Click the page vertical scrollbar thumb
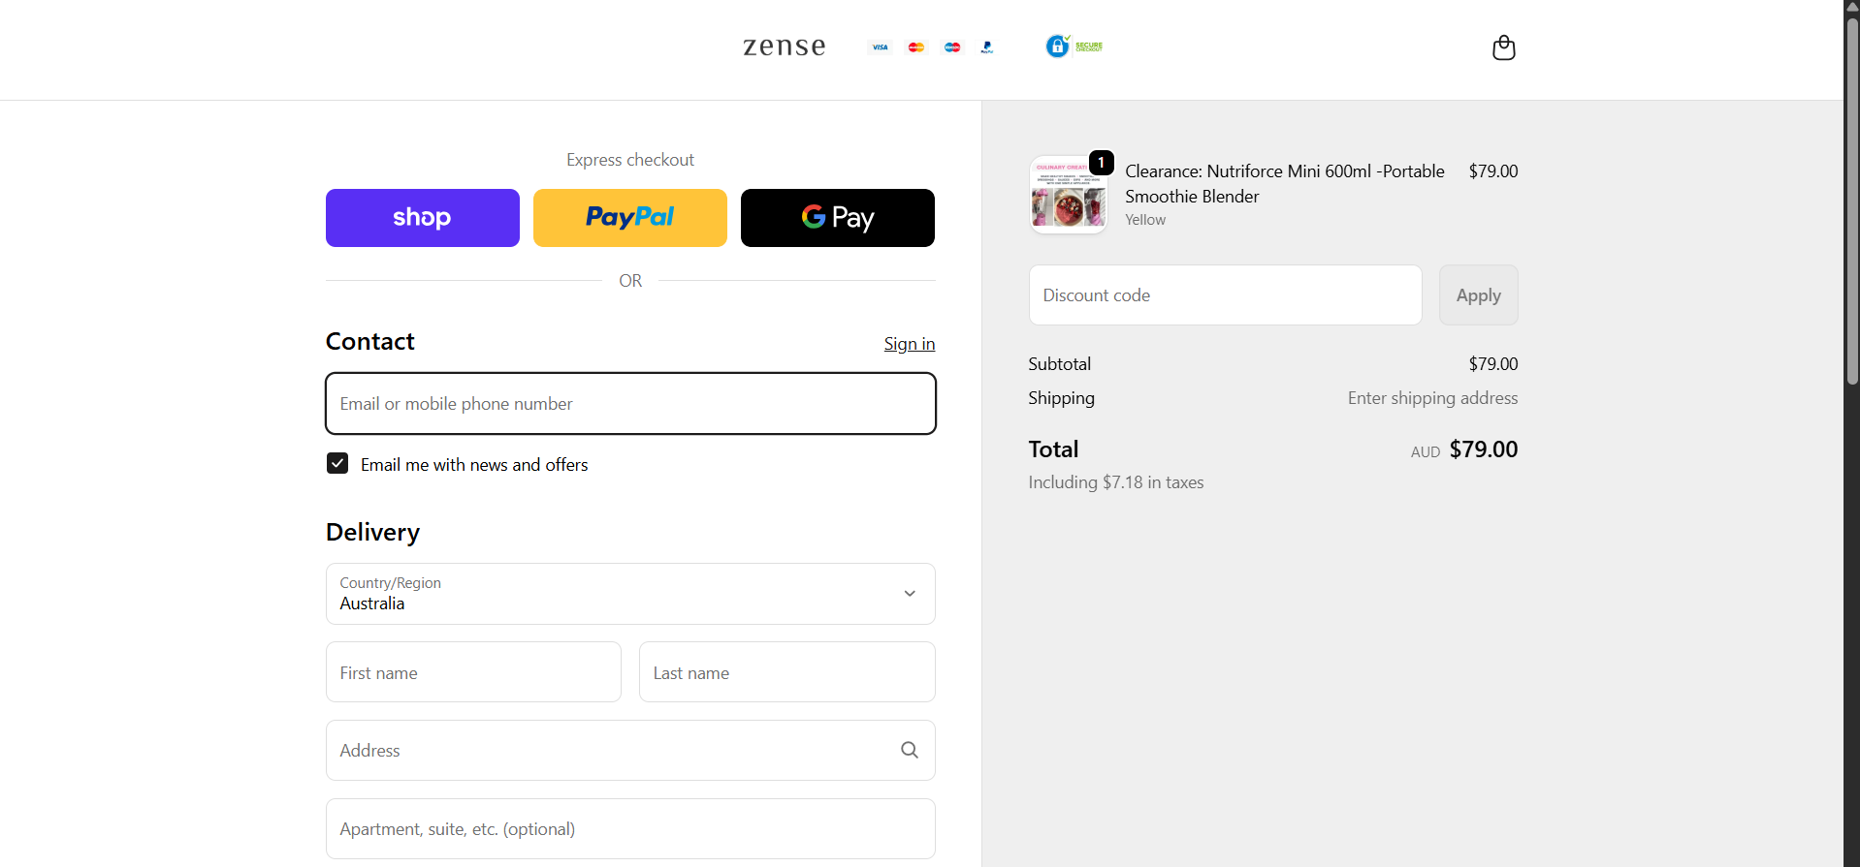Viewport: 1860px width, 867px height. (1852, 201)
